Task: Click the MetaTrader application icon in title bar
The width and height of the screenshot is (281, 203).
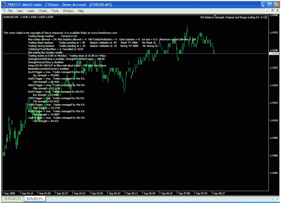Action: (x=4, y=4)
